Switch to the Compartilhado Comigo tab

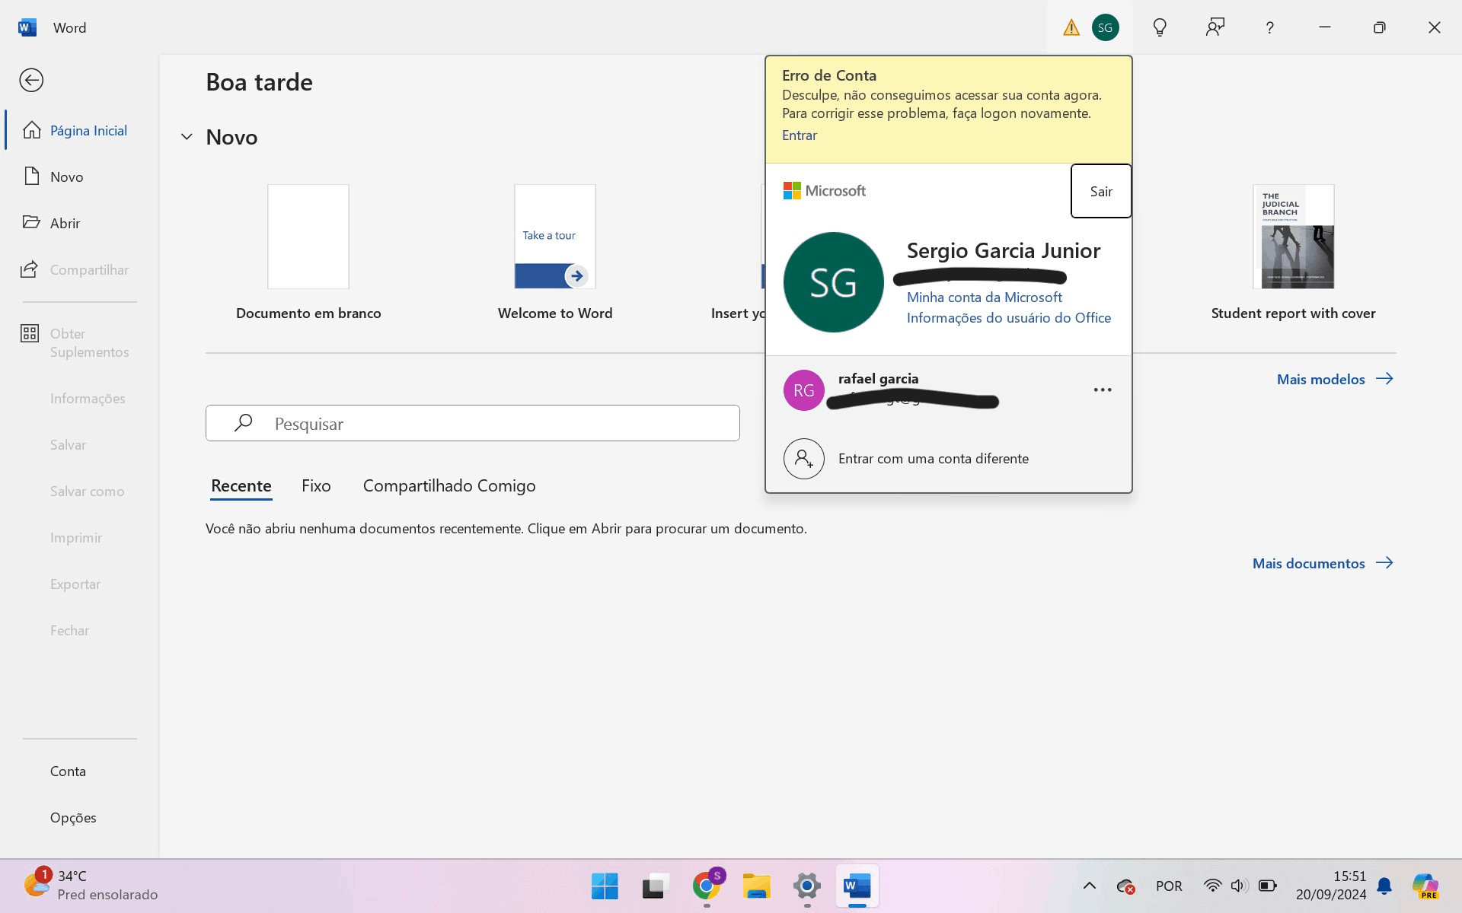pos(449,485)
